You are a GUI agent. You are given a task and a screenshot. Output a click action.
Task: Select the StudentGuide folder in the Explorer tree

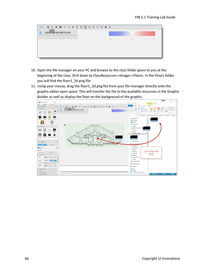pyautogui.click(x=135, y=141)
